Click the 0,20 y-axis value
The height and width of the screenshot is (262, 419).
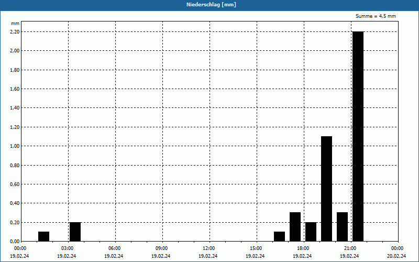[x=15, y=223]
